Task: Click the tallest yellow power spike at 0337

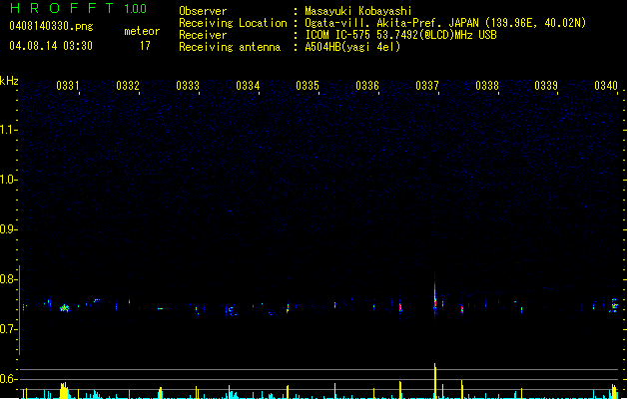Action: point(435,380)
